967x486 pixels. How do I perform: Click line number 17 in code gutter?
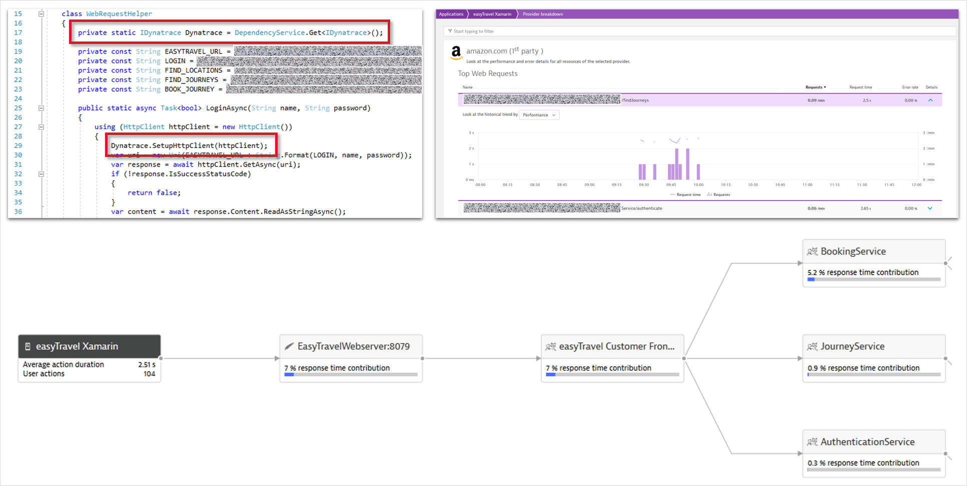pyautogui.click(x=18, y=32)
